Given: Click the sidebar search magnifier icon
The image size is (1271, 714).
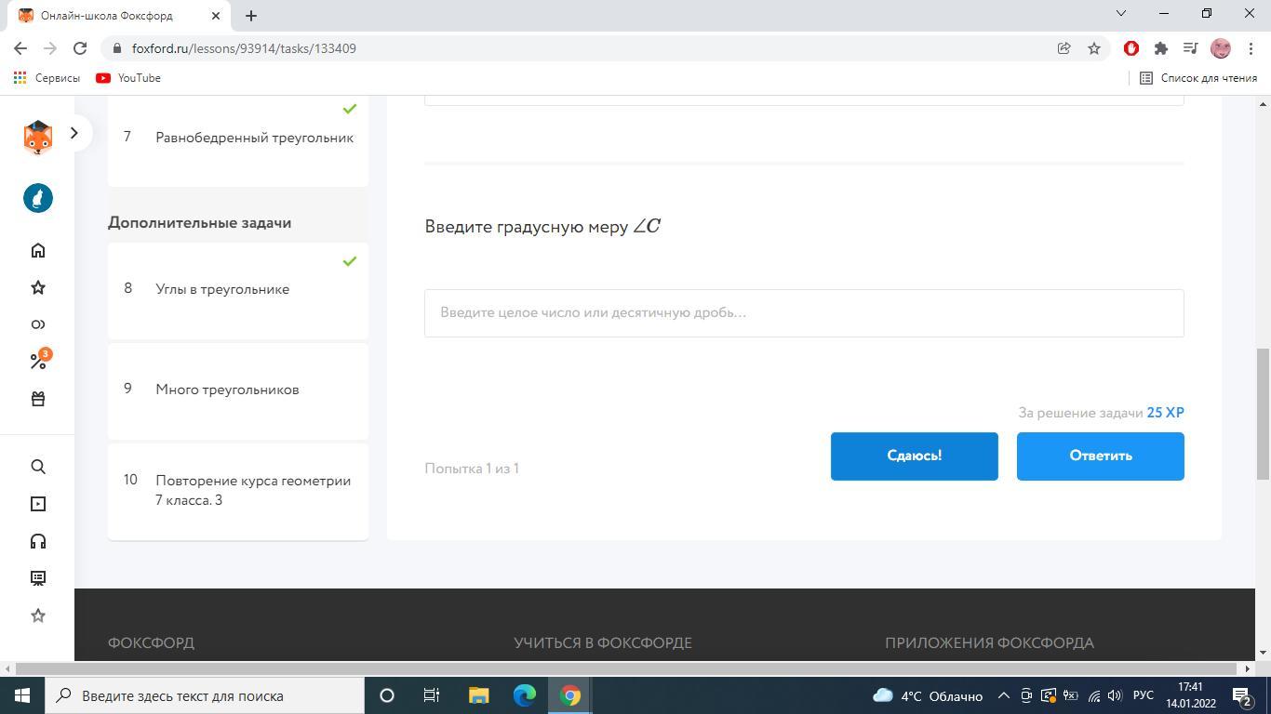Looking at the screenshot, I should coord(38,467).
